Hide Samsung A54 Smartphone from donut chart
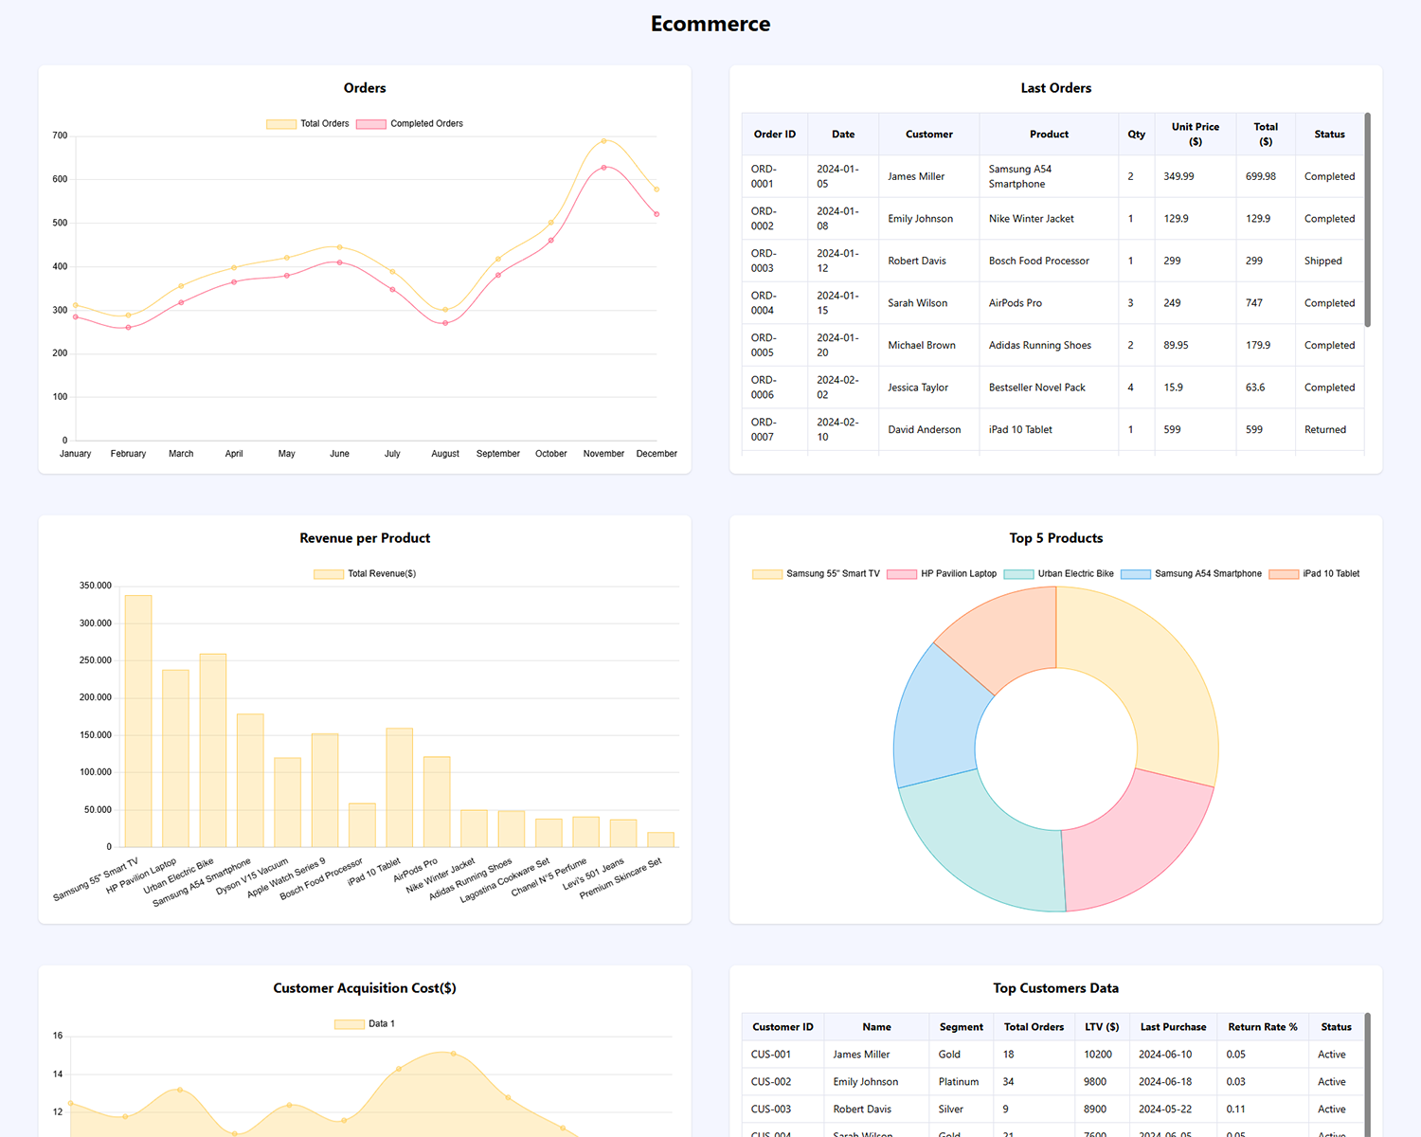Viewport: 1421px width, 1137px height. point(1191,574)
